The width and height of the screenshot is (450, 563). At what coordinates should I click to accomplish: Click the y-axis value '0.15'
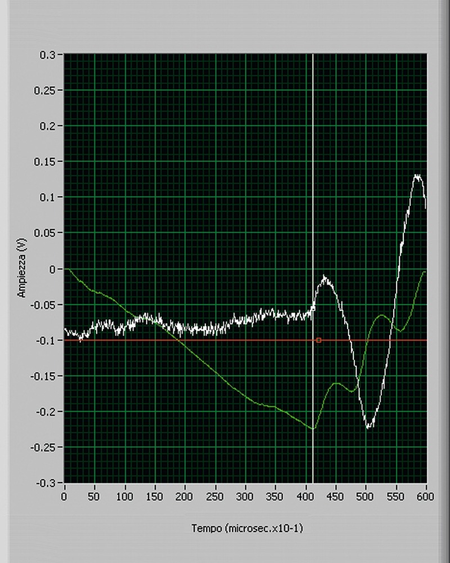click(x=45, y=162)
